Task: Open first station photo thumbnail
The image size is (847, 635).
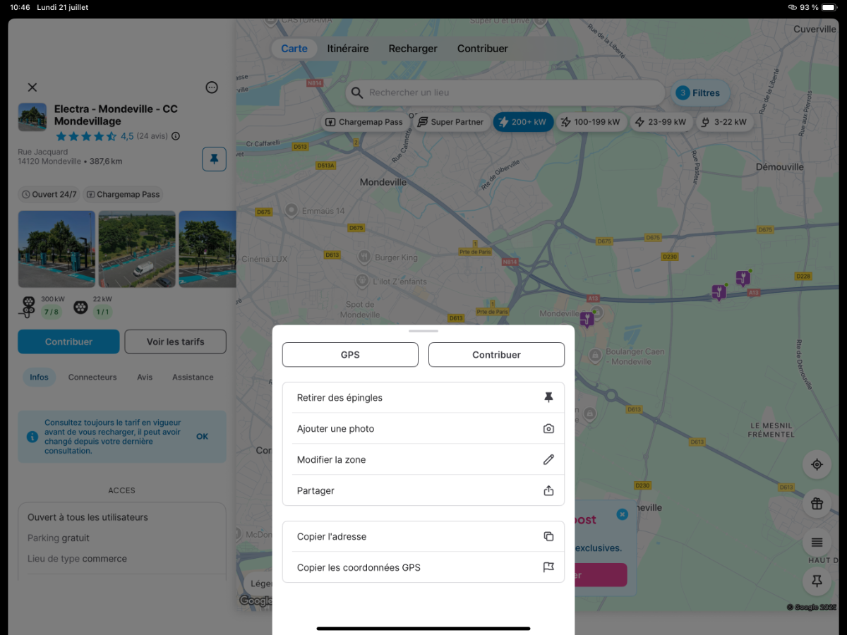Action: coord(56,249)
